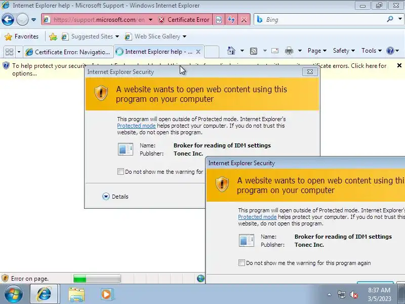Image resolution: width=405 pixels, height=304 pixels.
Task: Click the Print icon
Action: (289, 51)
